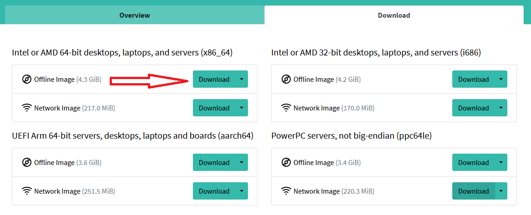This screenshot has height=215, width=531.
Task: Click 'Network Image (170.0 MiB)' text
Action: coord(334,109)
